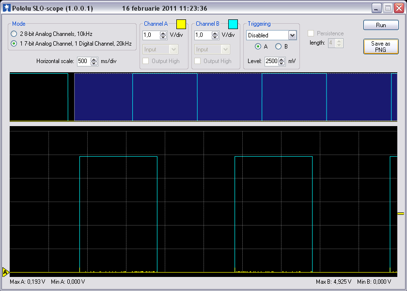
Task: Click the Channel A V/div input field
Action: tap(151, 35)
